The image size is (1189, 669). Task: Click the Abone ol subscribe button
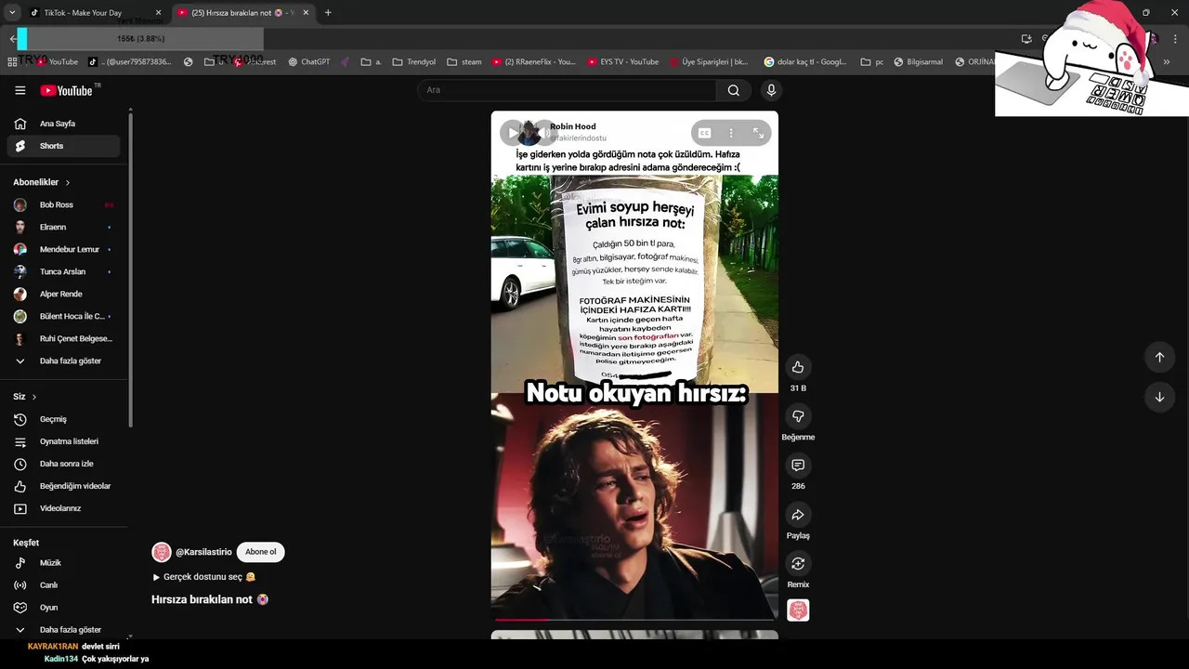260,552
